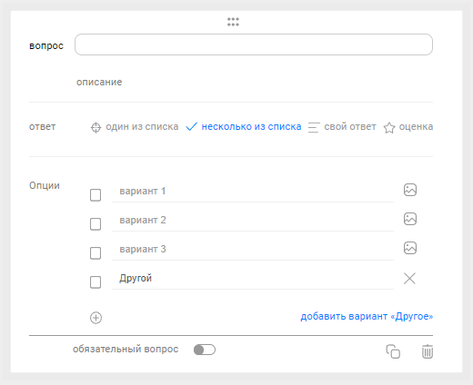
Task: Check the вариант 2 checkbox
Action: tap(96, 224)
